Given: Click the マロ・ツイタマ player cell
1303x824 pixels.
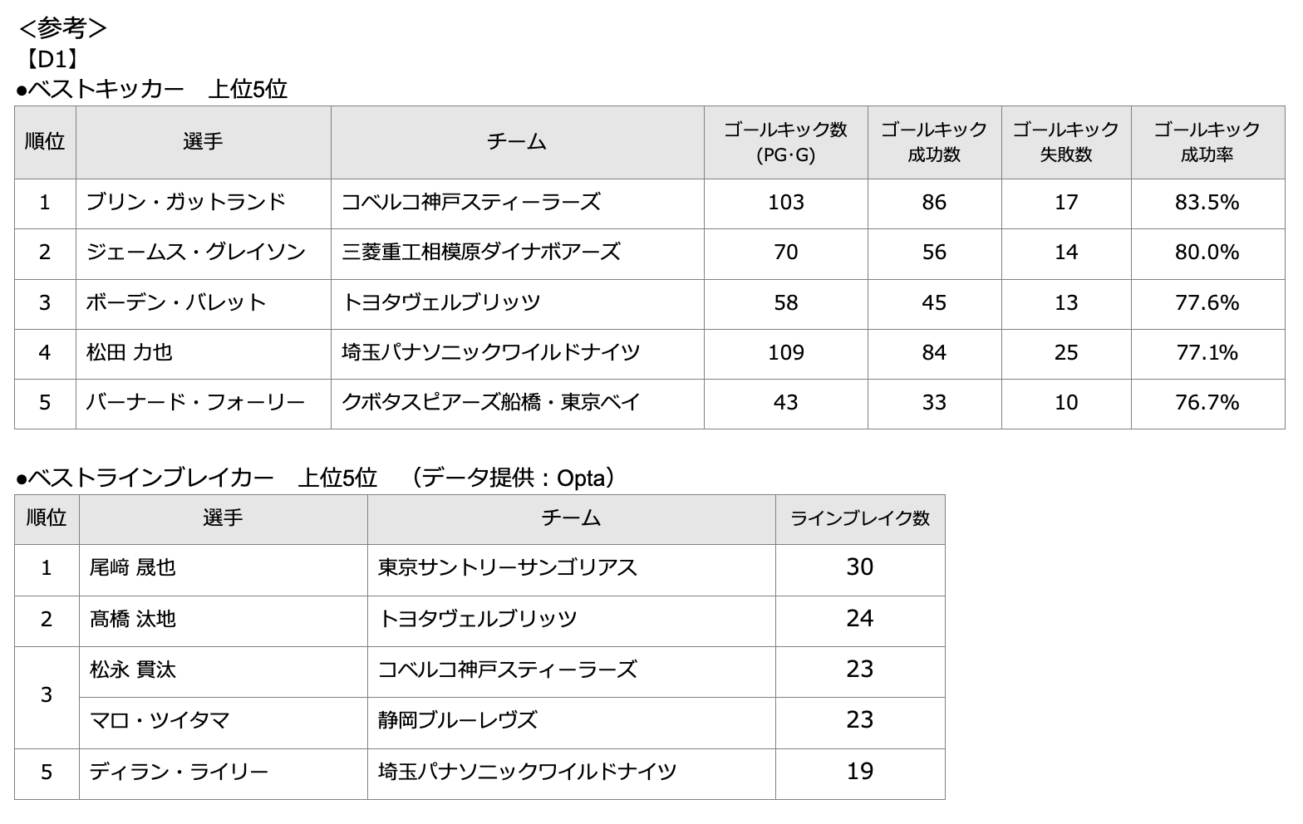Looking at the screenshot, I should [x=160, y=720].
